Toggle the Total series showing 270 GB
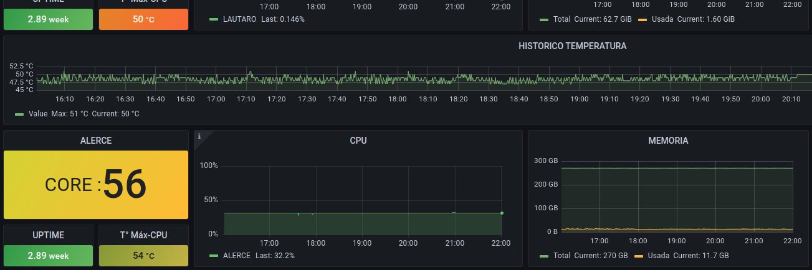 562,256
